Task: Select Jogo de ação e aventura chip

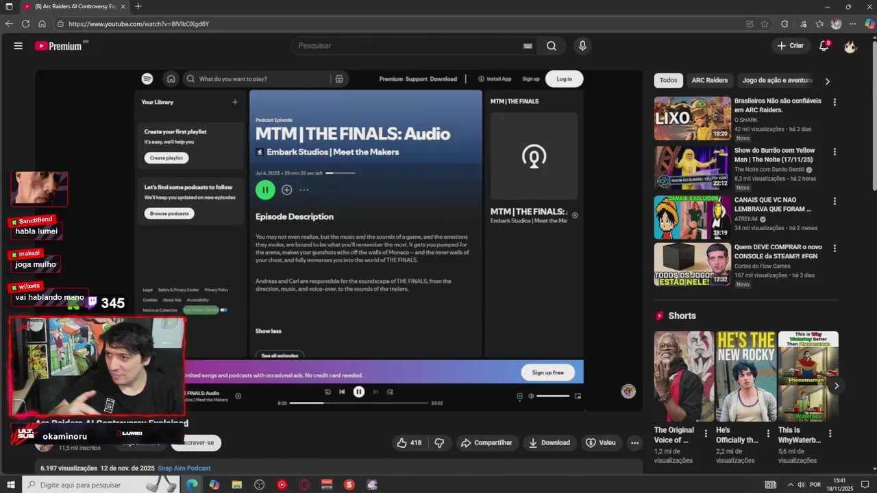Action: tap(777, 80)
